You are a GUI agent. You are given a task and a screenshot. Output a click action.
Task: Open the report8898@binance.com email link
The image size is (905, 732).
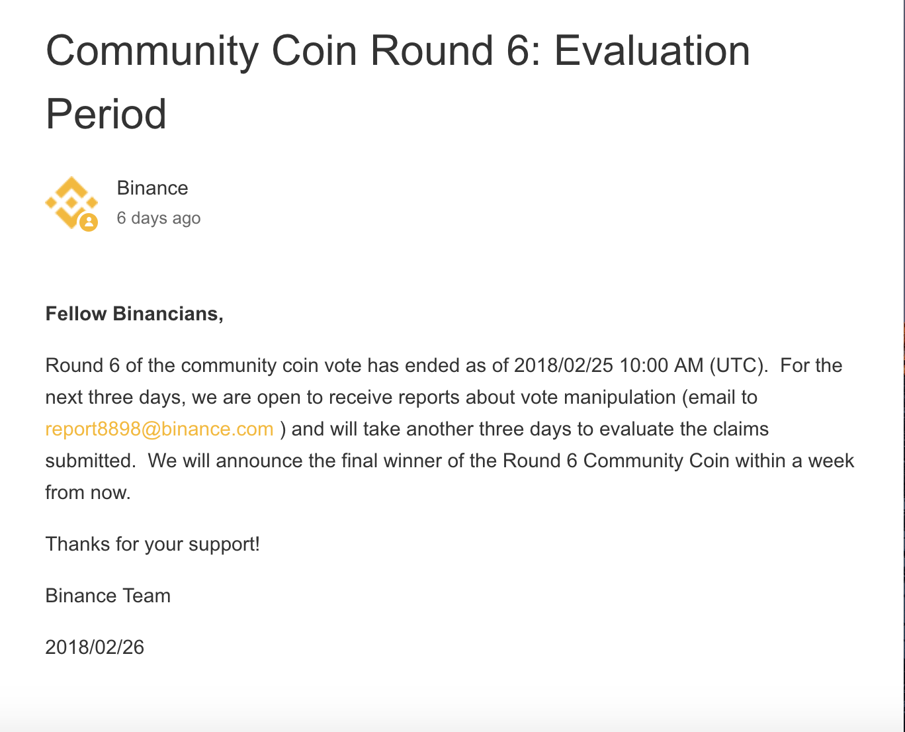(x=159, y=429)
